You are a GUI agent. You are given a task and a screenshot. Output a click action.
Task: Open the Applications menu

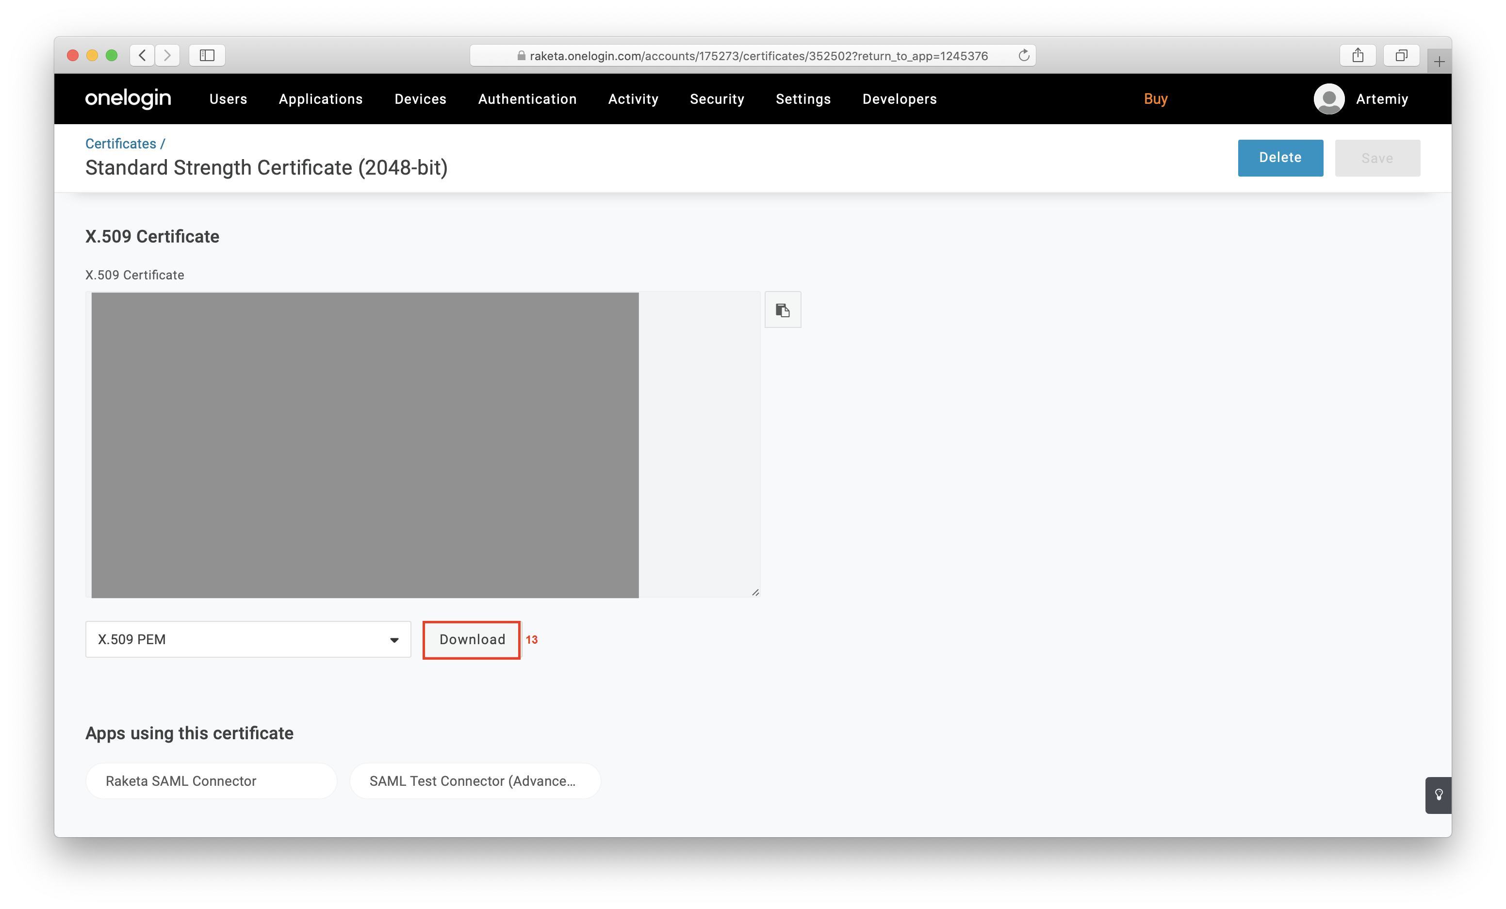point(320,99)
